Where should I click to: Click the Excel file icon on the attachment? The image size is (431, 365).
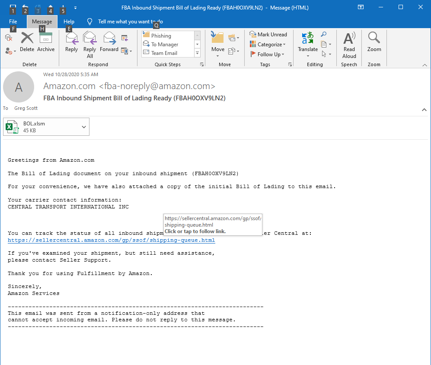(12, 127)
